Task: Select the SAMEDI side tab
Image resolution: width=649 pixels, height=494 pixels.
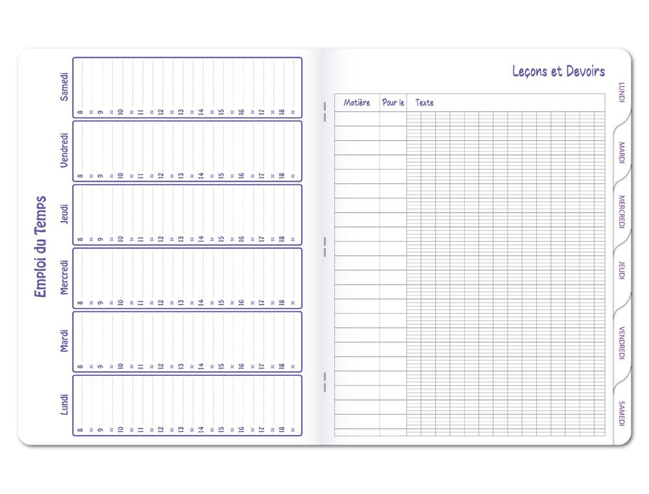Action: [x=621, y=414]
